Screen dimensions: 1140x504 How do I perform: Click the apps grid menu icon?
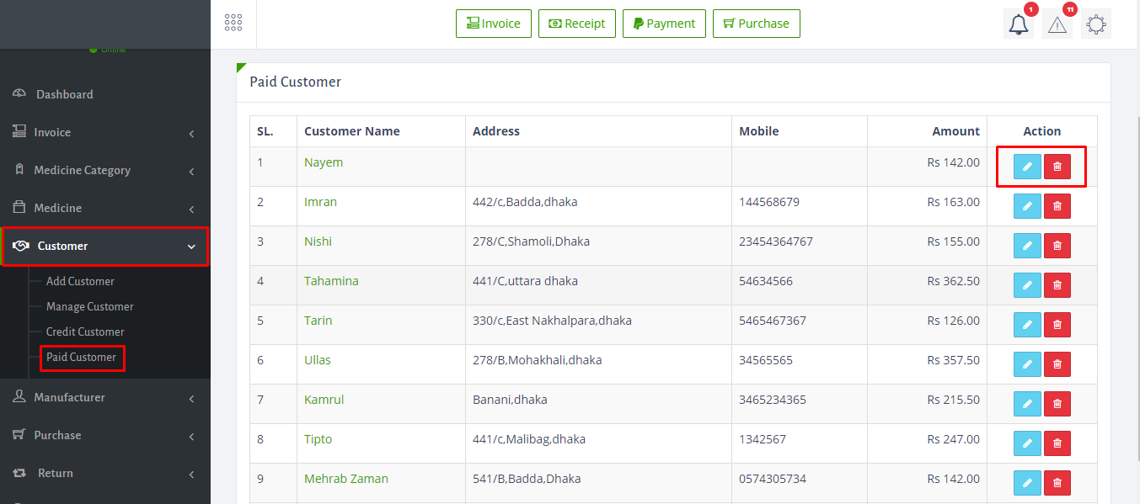pos(233,24)
